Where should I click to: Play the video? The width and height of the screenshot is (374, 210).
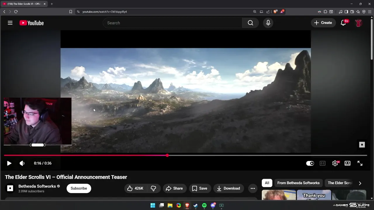coord(9,163)
